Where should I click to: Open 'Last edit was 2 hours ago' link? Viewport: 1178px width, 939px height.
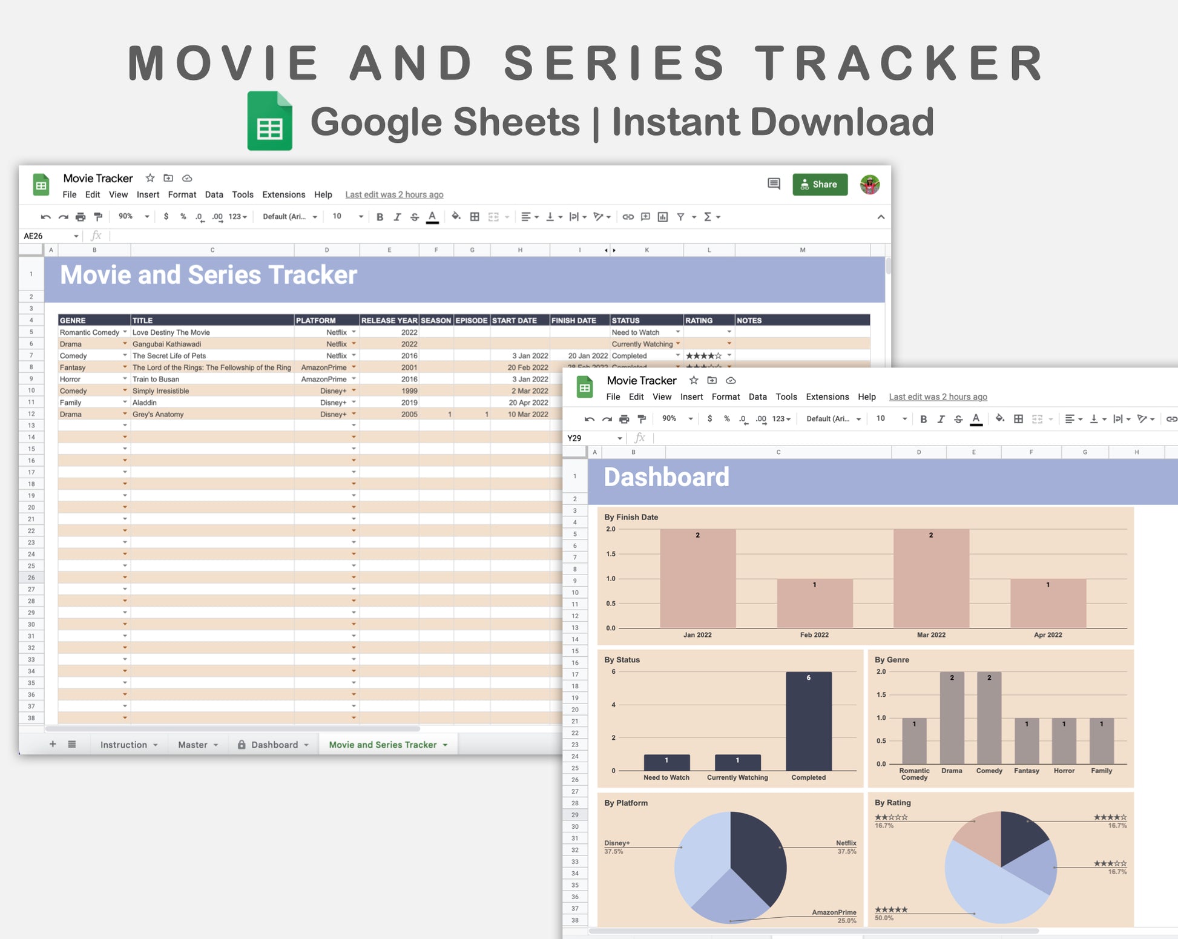[x=394, y=194]
